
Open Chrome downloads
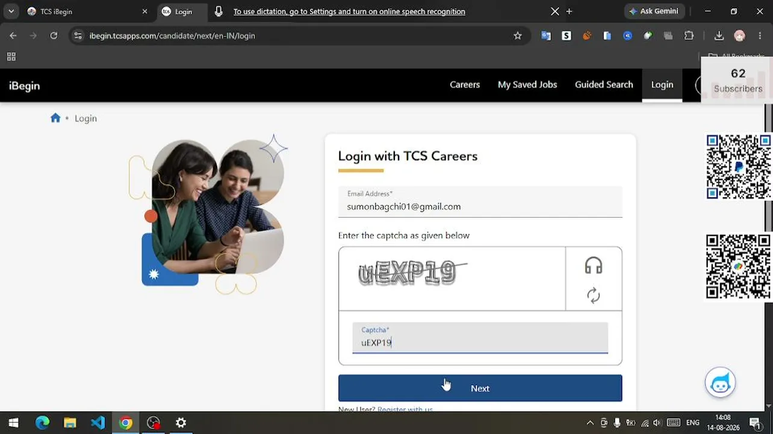719,36
